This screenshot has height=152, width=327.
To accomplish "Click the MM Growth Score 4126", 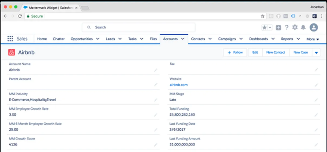I will coord(13,144).
